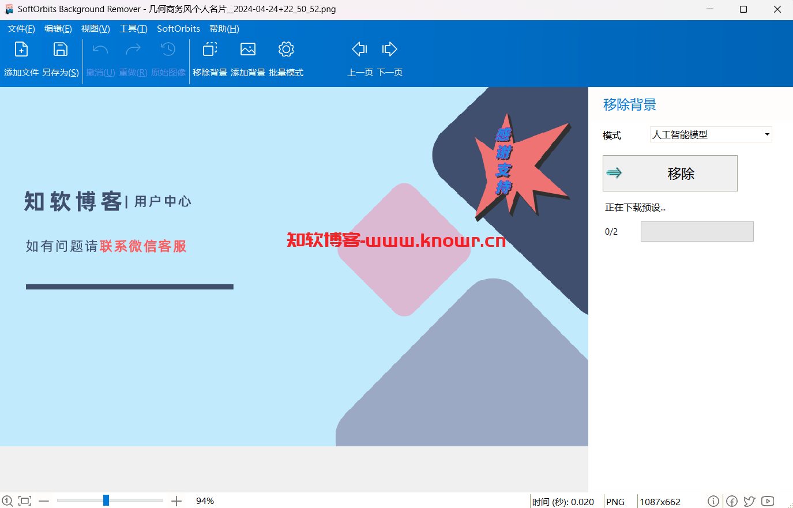Maximize the application window
The height and width of the screenshot is (508, 793).
point(743,9)
